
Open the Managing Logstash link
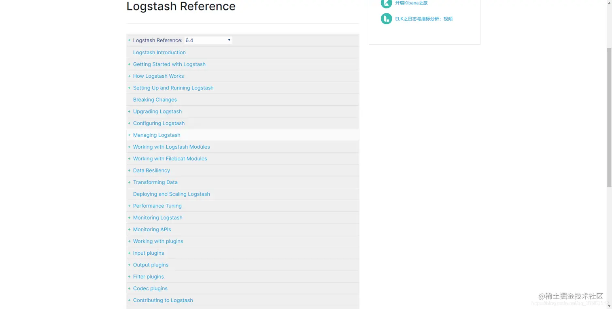point(157,135)
